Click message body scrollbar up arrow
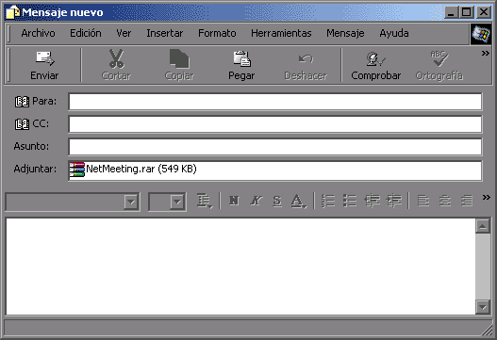The image size is (497, 340). [483, 226]
